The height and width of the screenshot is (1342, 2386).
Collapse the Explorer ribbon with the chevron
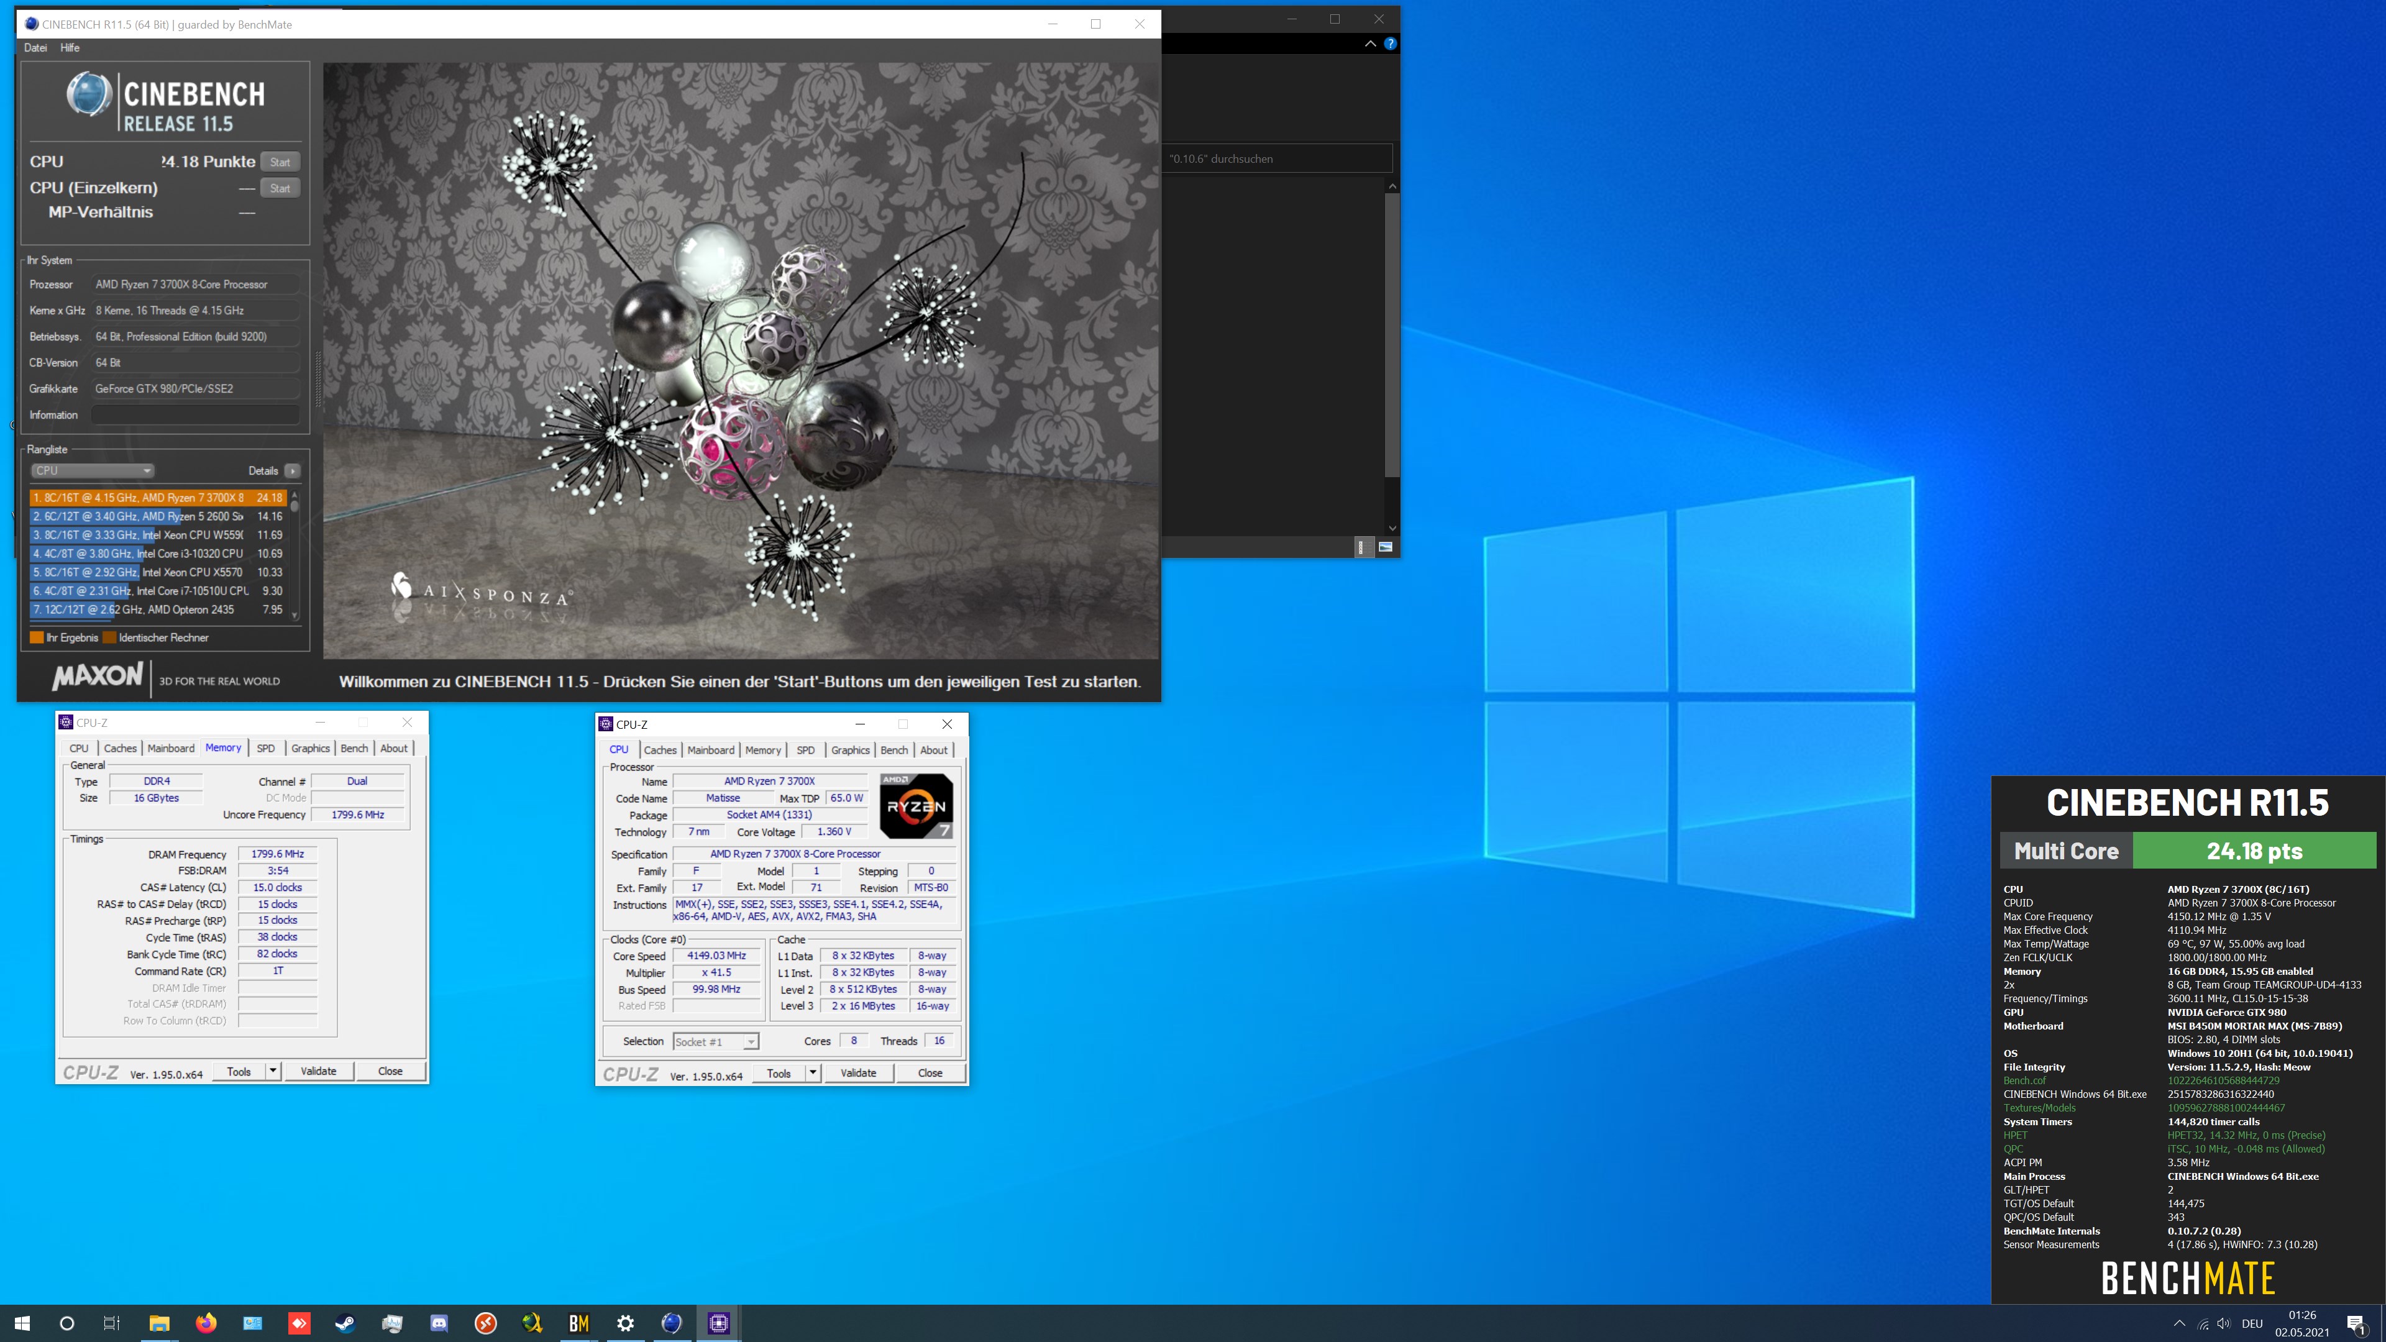[1370, 43]
